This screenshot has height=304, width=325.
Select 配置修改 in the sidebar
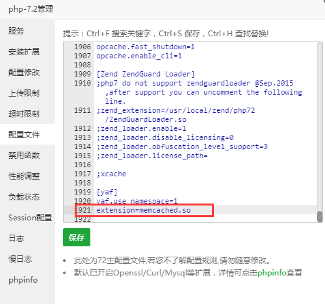tap(24, 73)
